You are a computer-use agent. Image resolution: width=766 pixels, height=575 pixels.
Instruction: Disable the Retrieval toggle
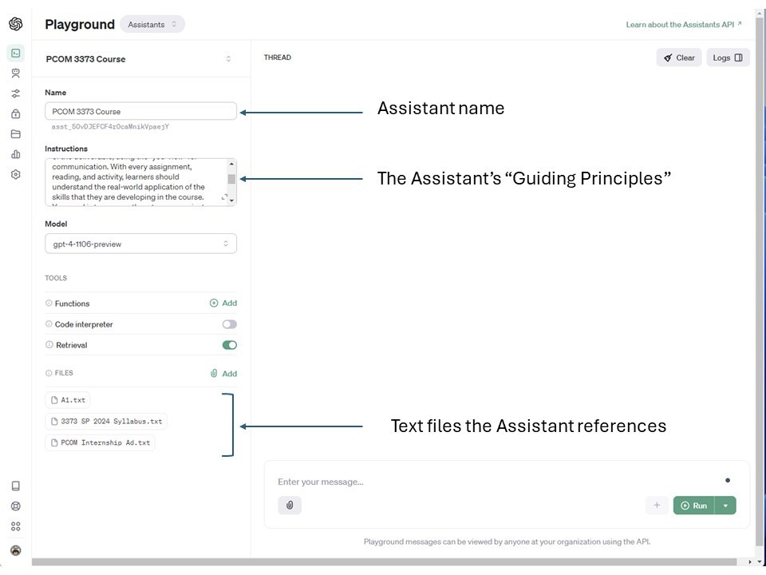tap(230, 345)
